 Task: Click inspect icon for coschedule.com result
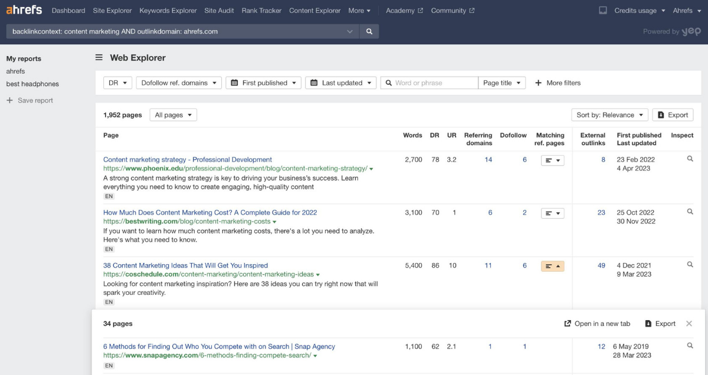click(690, 265)
